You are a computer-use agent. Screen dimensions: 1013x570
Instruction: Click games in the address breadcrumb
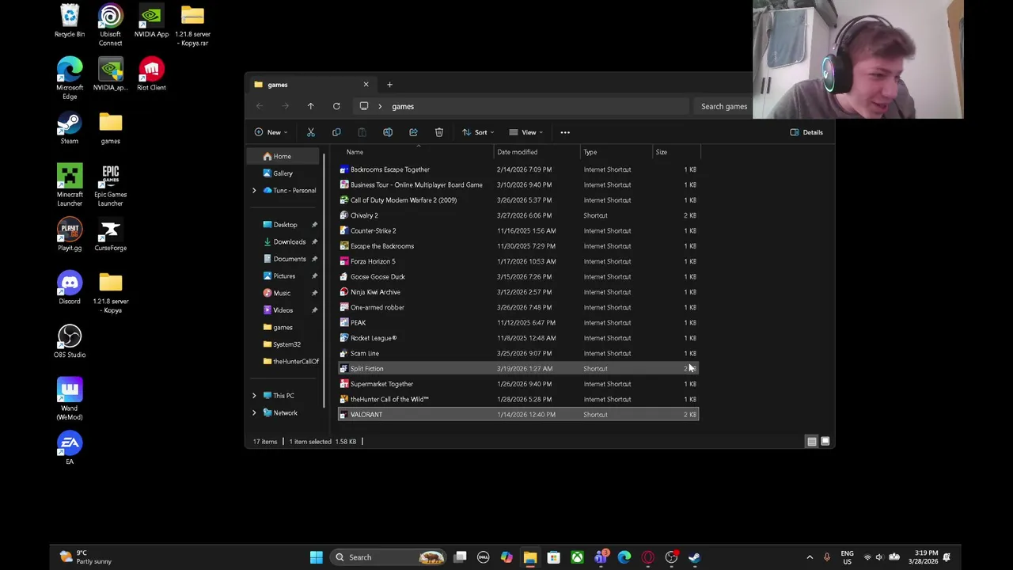403,106
